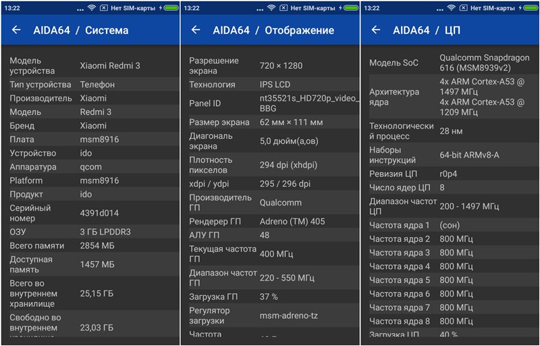This screenshot has width=540, height=346.
Task: Tap battery icon in Отображение status bar
Action: [x=351, y=8]
